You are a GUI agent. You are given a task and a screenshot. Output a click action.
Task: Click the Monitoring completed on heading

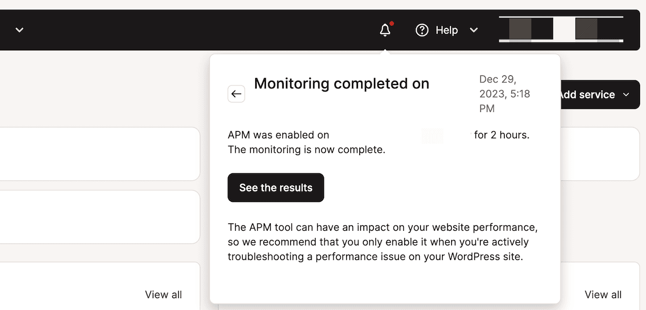tap(341, 83)
